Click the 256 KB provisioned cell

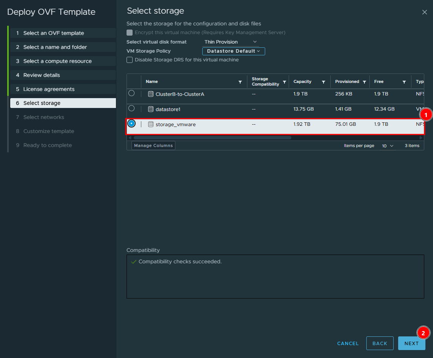pos(344,94)
